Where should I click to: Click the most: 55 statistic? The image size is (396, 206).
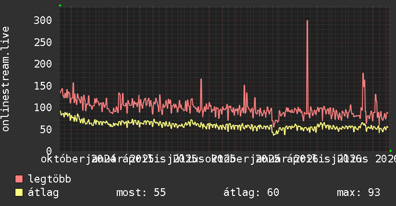[141, 193]
